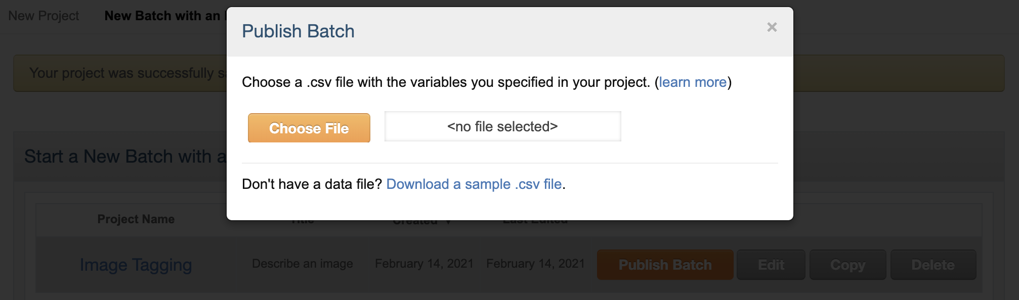
Task: Sort by the Project Name column header
Action: (x=136, y=219)
